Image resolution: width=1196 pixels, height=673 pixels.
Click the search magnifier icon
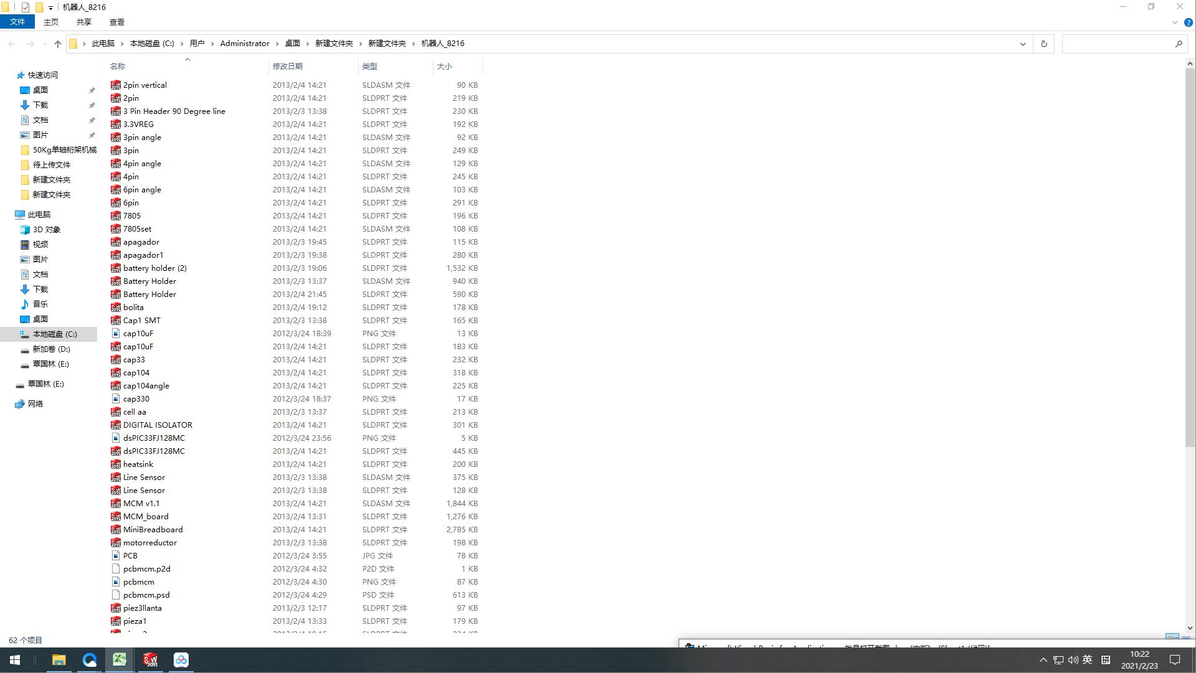1178,44
